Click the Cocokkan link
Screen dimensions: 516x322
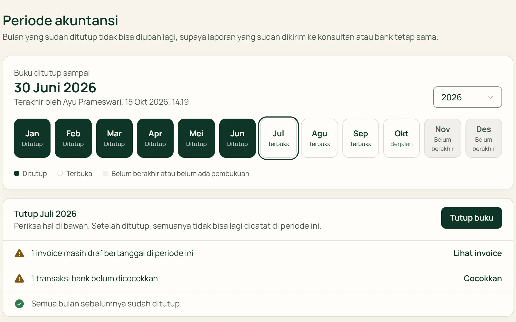(483, 279)
